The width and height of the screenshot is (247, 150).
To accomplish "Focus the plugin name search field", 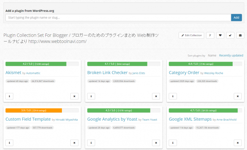I will point(118,18).
